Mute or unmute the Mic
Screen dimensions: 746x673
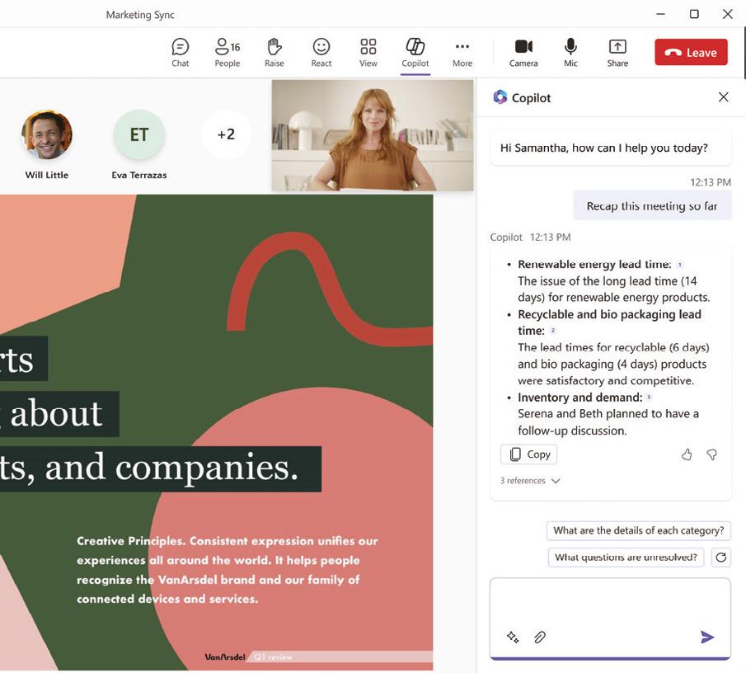570,52
